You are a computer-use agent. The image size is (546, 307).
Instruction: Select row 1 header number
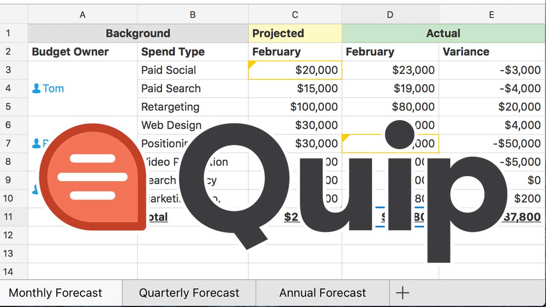[x=8, y=33]
